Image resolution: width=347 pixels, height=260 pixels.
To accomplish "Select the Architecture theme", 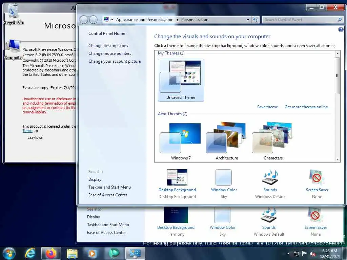I will pyautogui.click(x=227, y=141).
